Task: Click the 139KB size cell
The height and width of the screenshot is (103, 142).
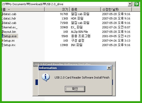Action: coord(64,45)
